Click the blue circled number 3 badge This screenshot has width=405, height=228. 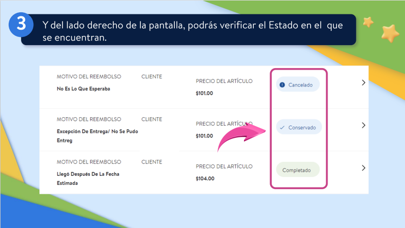[x=21, y=25]
